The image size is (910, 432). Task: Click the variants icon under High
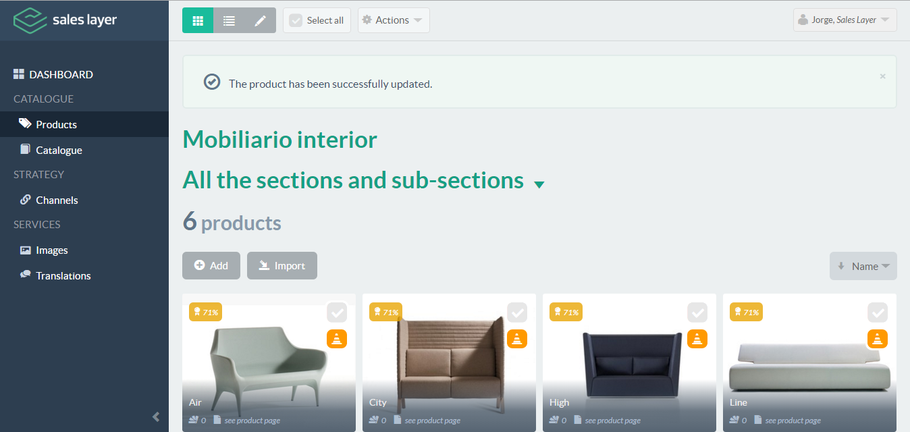point(554,420)
